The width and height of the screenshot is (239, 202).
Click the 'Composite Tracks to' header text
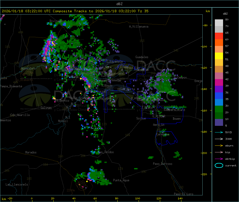point(73,11)
